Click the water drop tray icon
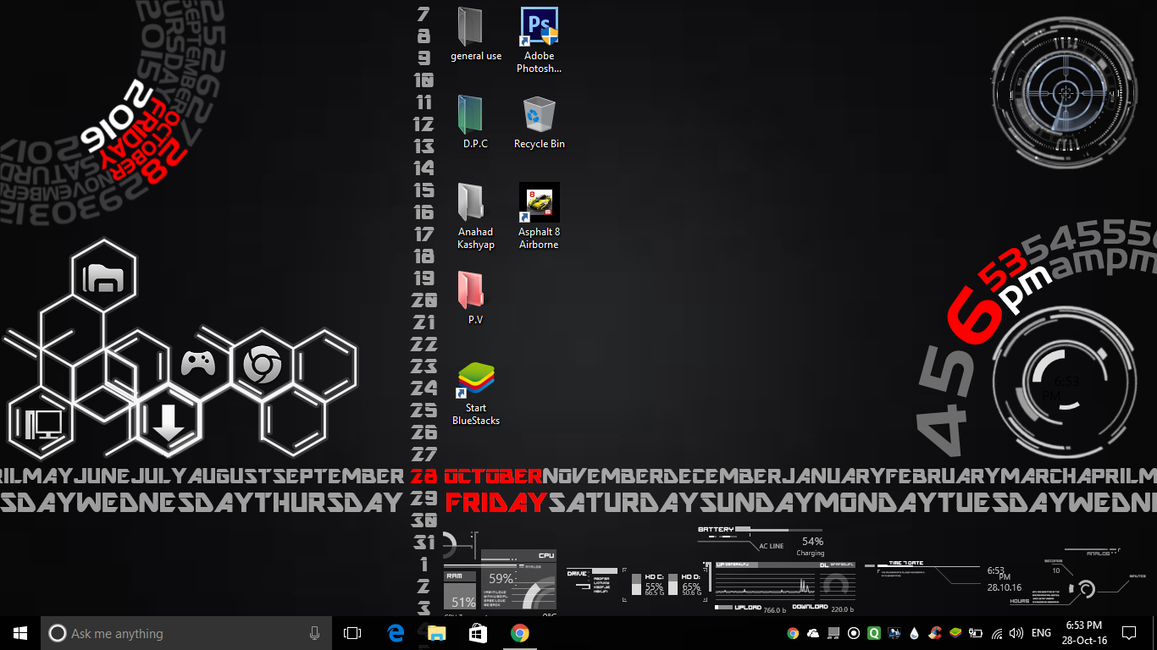Screen dimensions: 1157x650 [x=915, y=633]
